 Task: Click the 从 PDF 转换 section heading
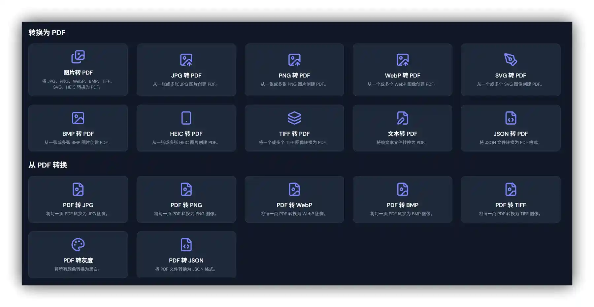coord(48,165)
